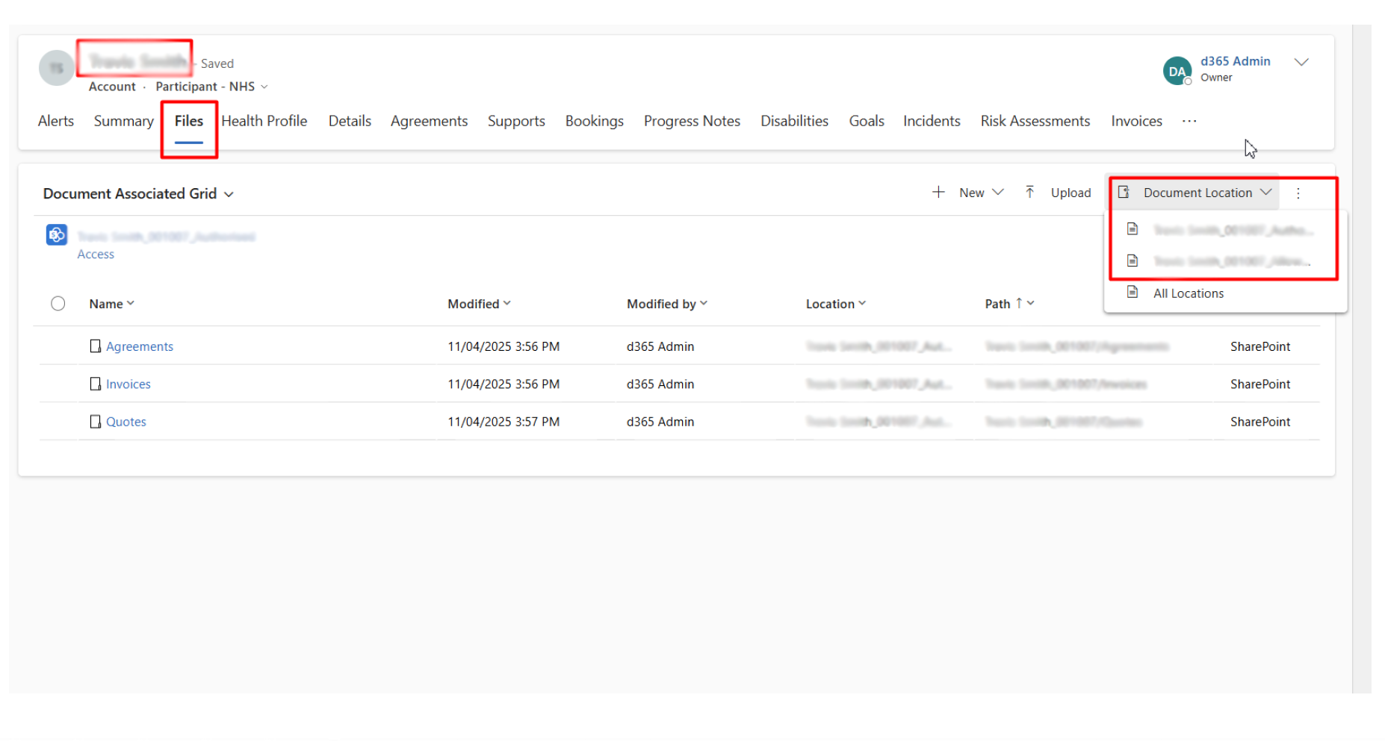Click the d365 Admin owner link

tap(1235, 61)
